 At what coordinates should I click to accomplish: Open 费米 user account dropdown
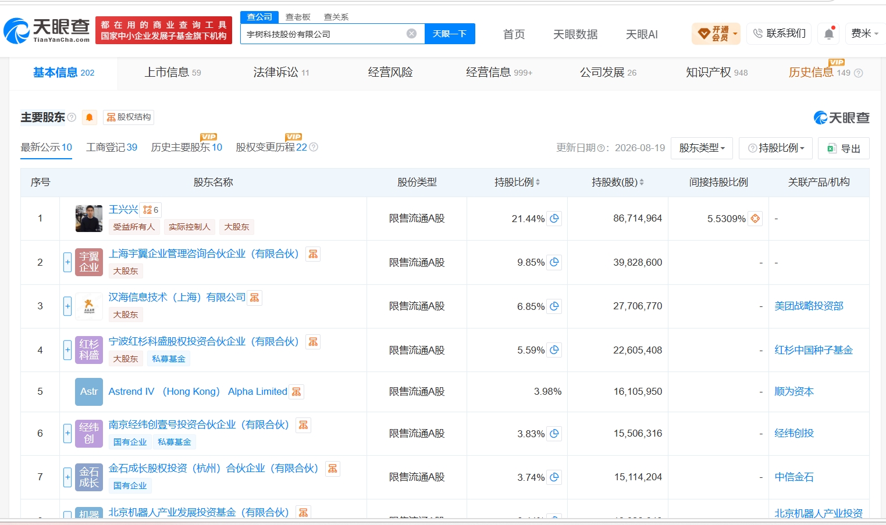(864, 34)
